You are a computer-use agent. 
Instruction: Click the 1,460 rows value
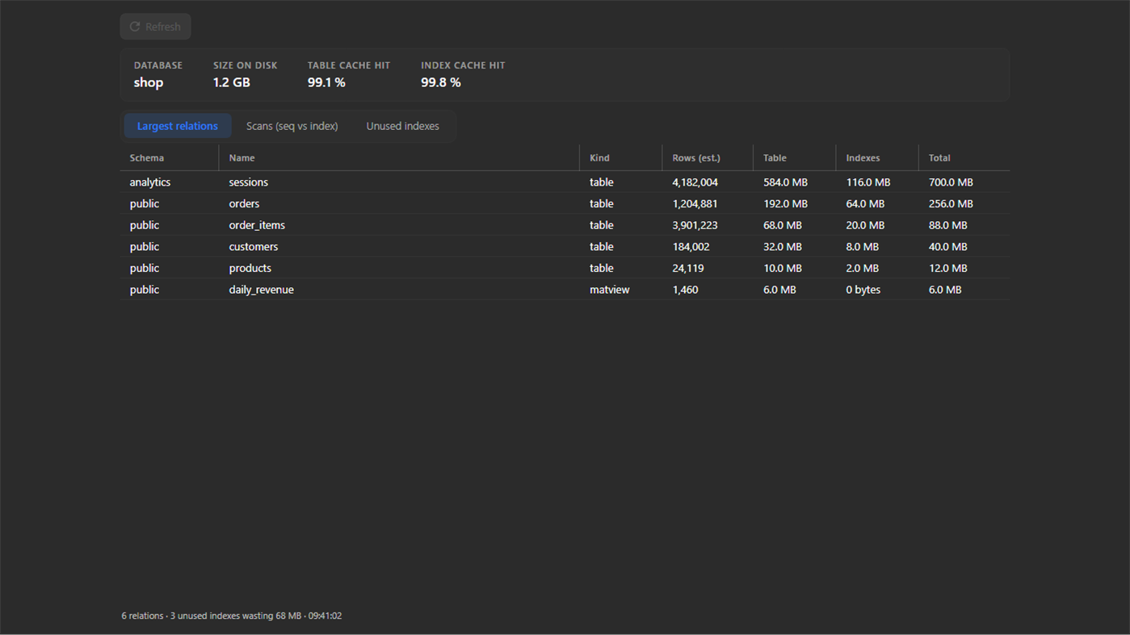686,290
